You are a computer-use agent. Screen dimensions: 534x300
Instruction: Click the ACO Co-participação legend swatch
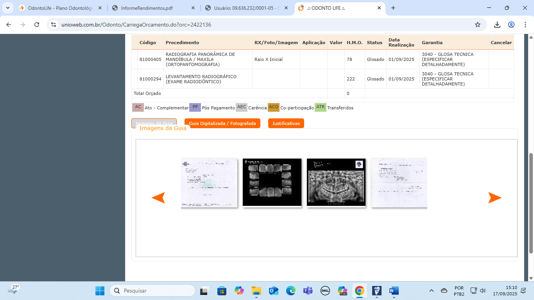coord(274,107)
